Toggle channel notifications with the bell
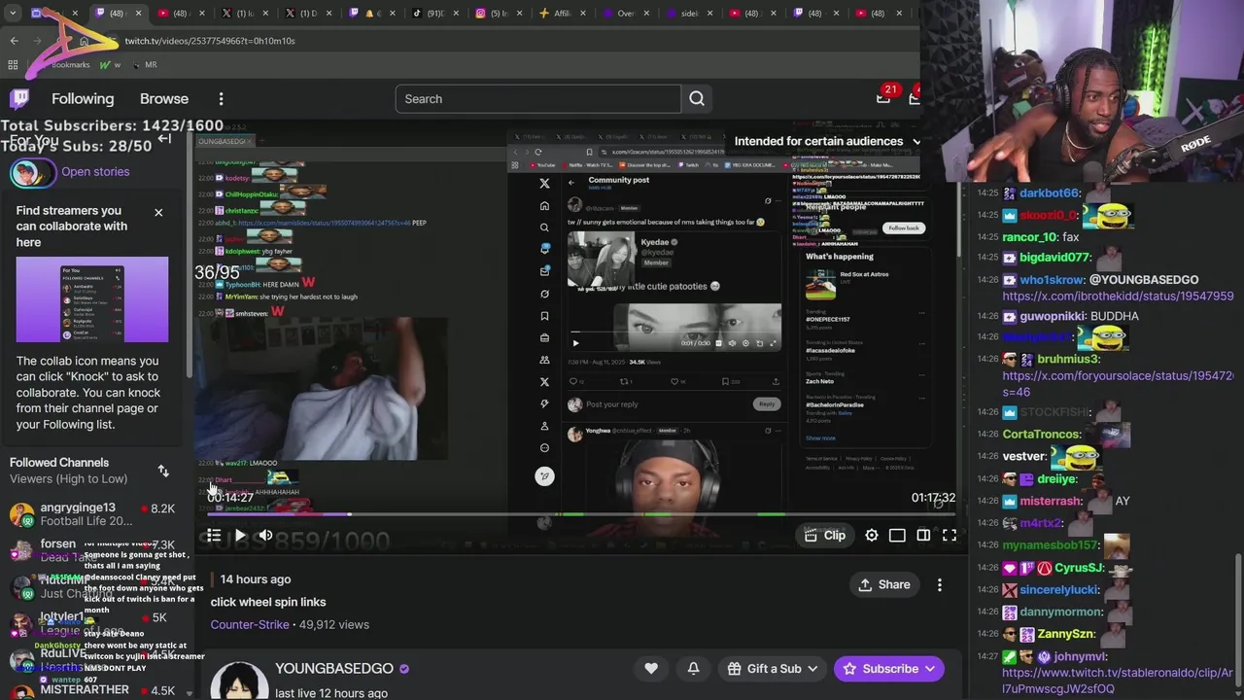Image resolution: width=1244 pixels, height=700 pixels. (x=693, y=669)
